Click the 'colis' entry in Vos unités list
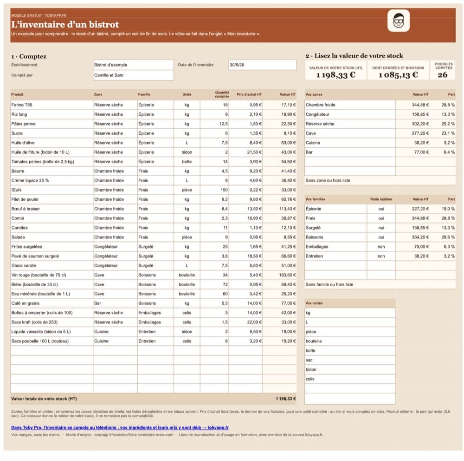Image resolution: width=464 pixels, height=461 pixels. 350,379
